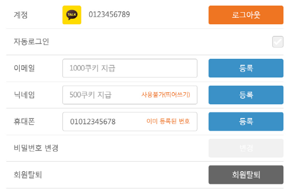Click the 닉네임 row label
289x193 pixels.
pyautogui.click(x=24, y=95)
